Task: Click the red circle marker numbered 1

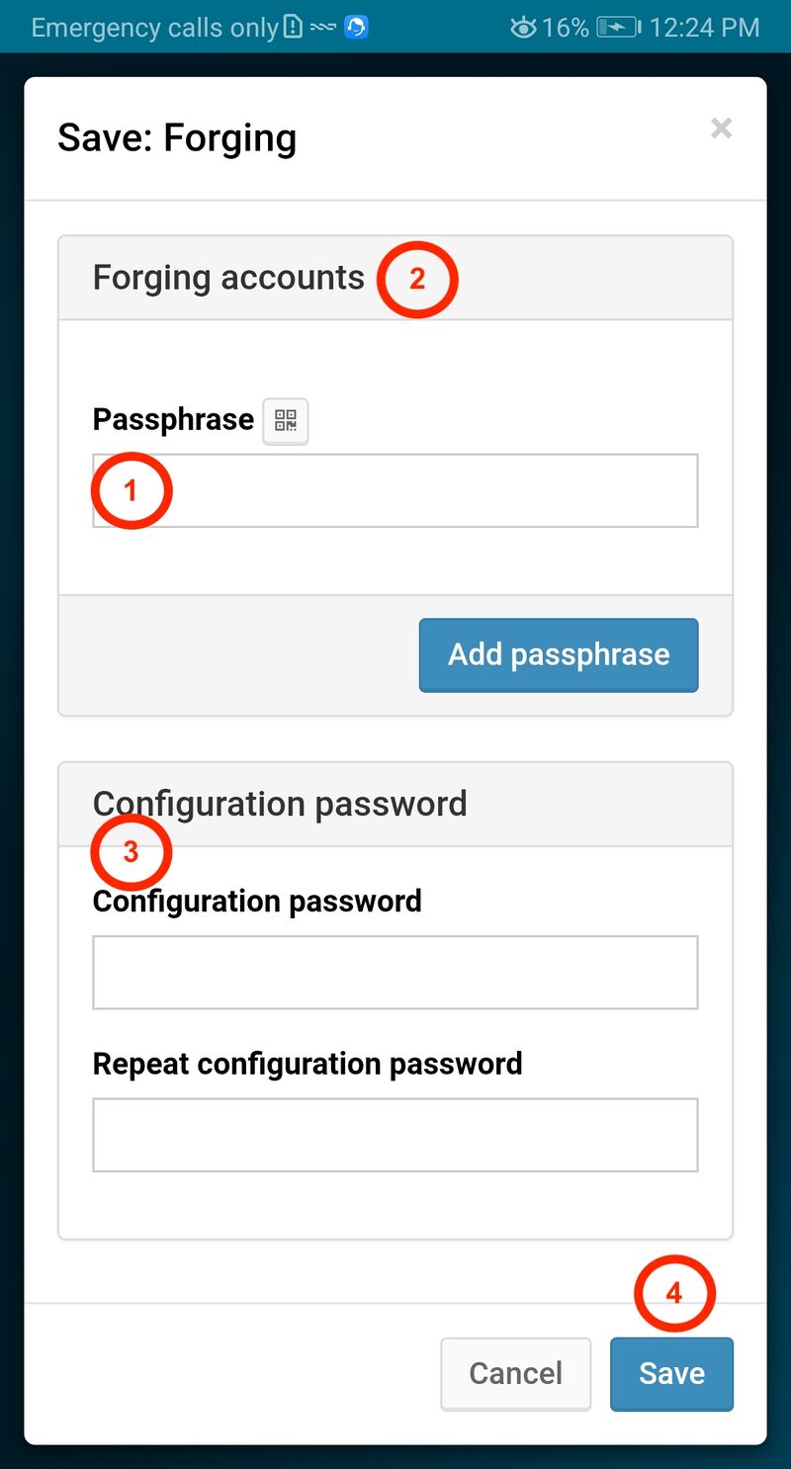Action: coord(132,490)
